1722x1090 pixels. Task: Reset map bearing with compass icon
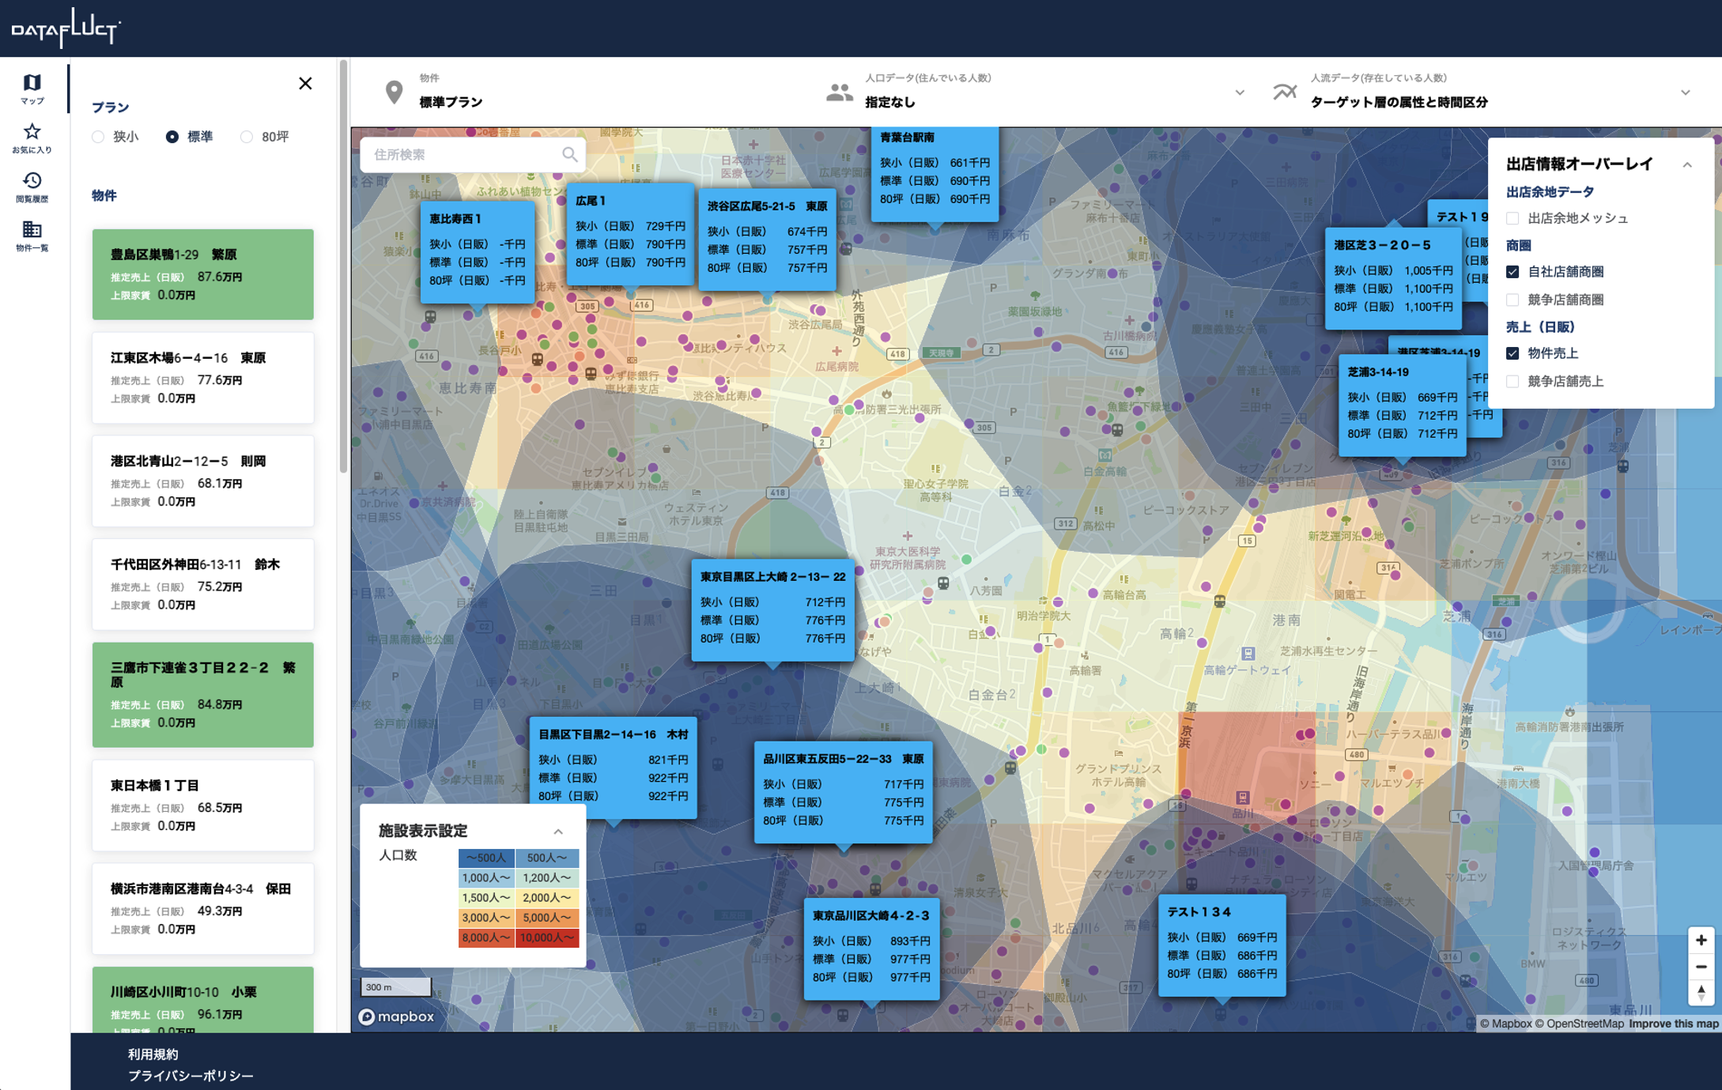coord(1701,993)
